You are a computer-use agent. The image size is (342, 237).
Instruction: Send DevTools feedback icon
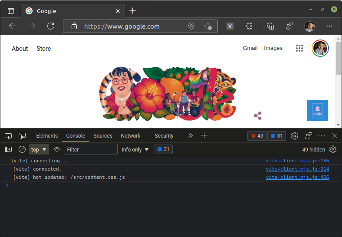[309, 136]
